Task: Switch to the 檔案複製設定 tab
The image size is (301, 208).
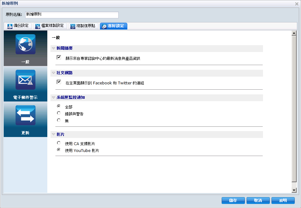Action: [x=50, y=26]
